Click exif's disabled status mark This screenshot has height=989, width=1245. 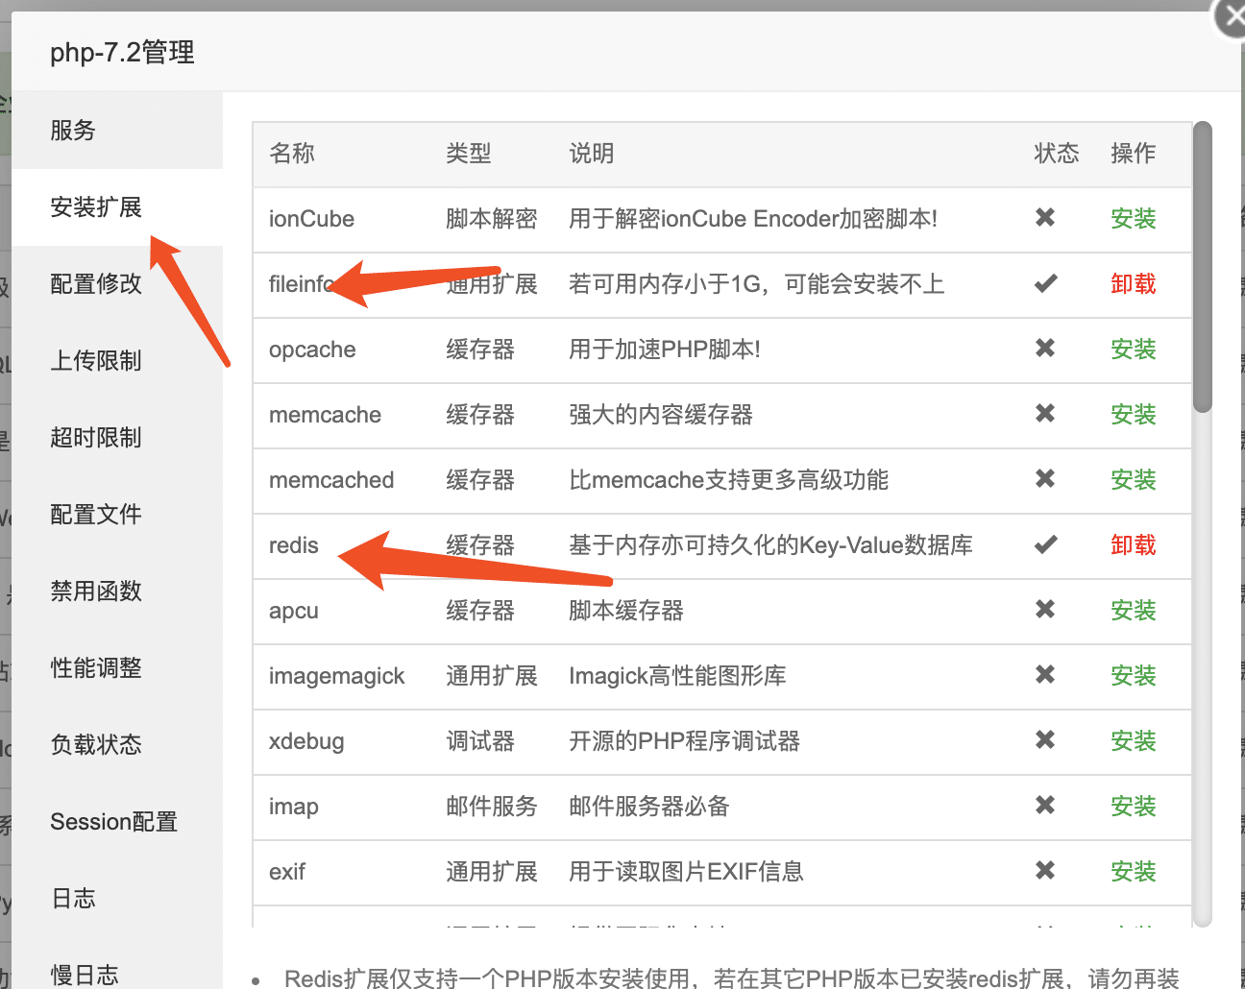1045,871
